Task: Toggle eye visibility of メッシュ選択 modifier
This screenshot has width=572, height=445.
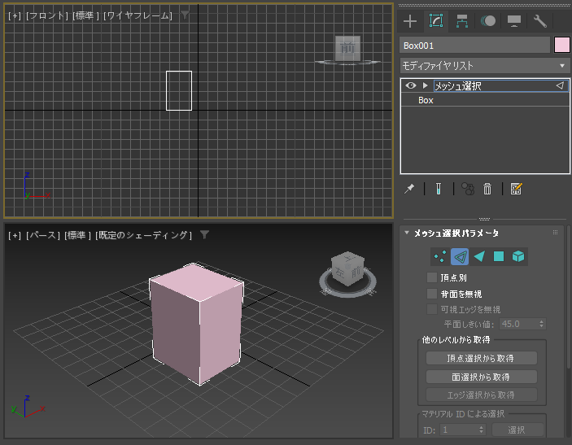Action: [411, 85]
